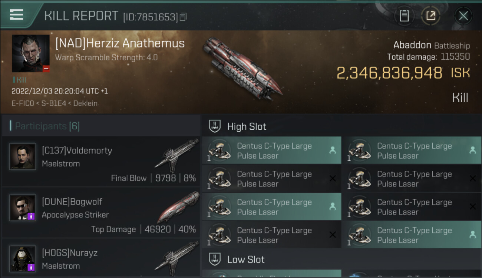Close the kill report window
482x278 pixels.
463,16
